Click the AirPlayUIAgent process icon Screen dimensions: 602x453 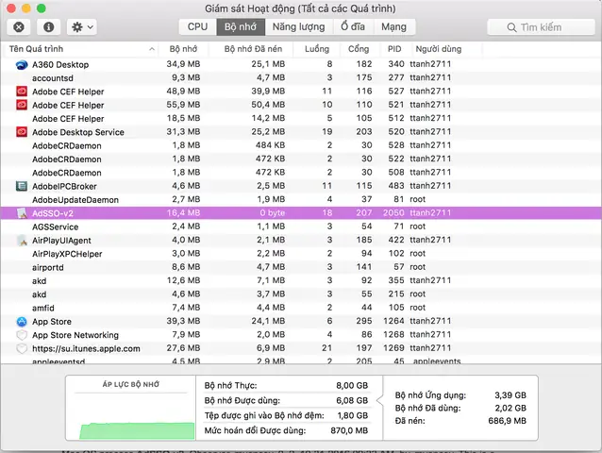[22, 241]
